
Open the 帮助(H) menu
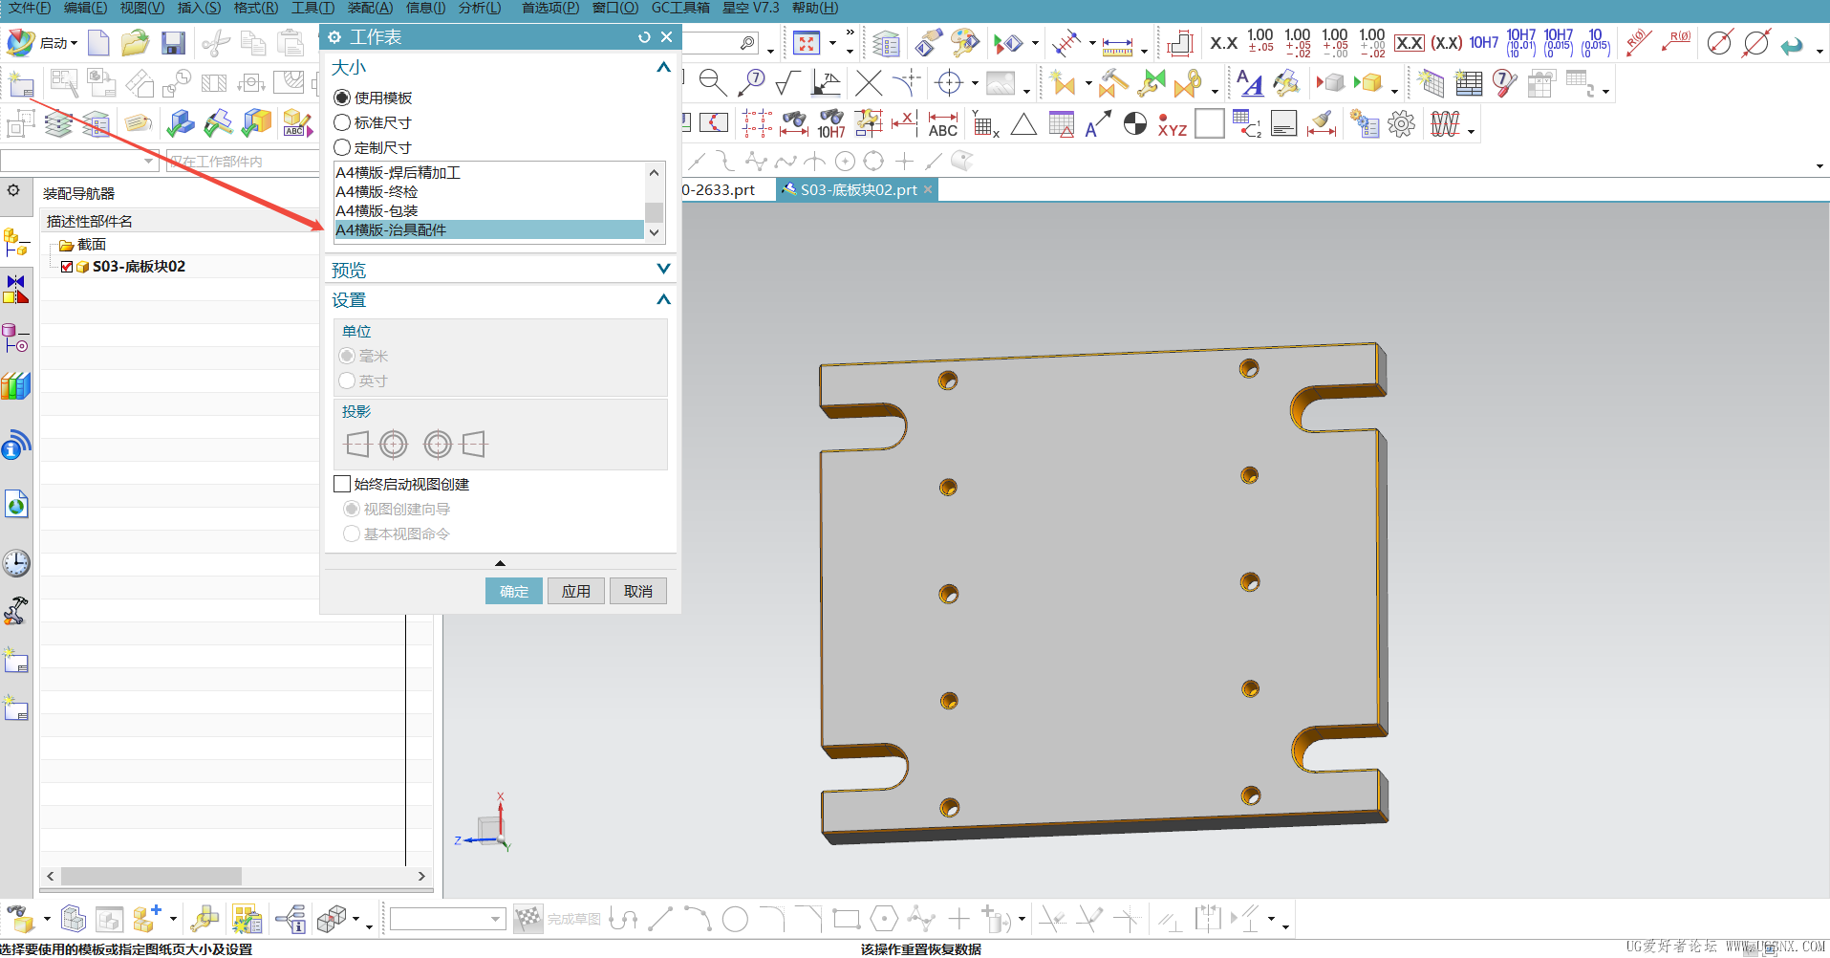[x=815, y=8]
